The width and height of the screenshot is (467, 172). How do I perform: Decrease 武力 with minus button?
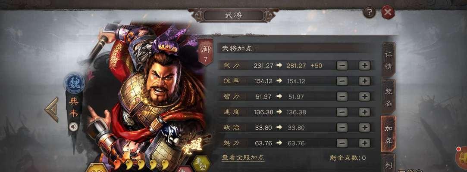342,65
